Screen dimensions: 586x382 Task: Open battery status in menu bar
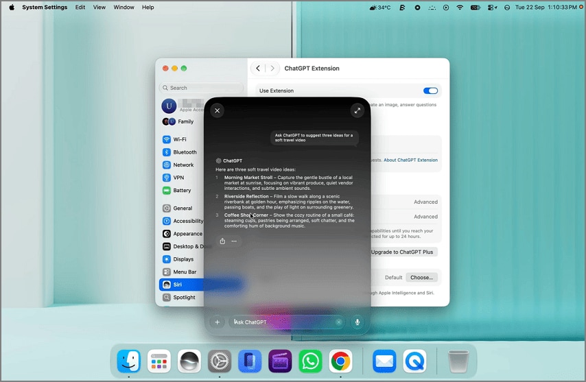475,7
